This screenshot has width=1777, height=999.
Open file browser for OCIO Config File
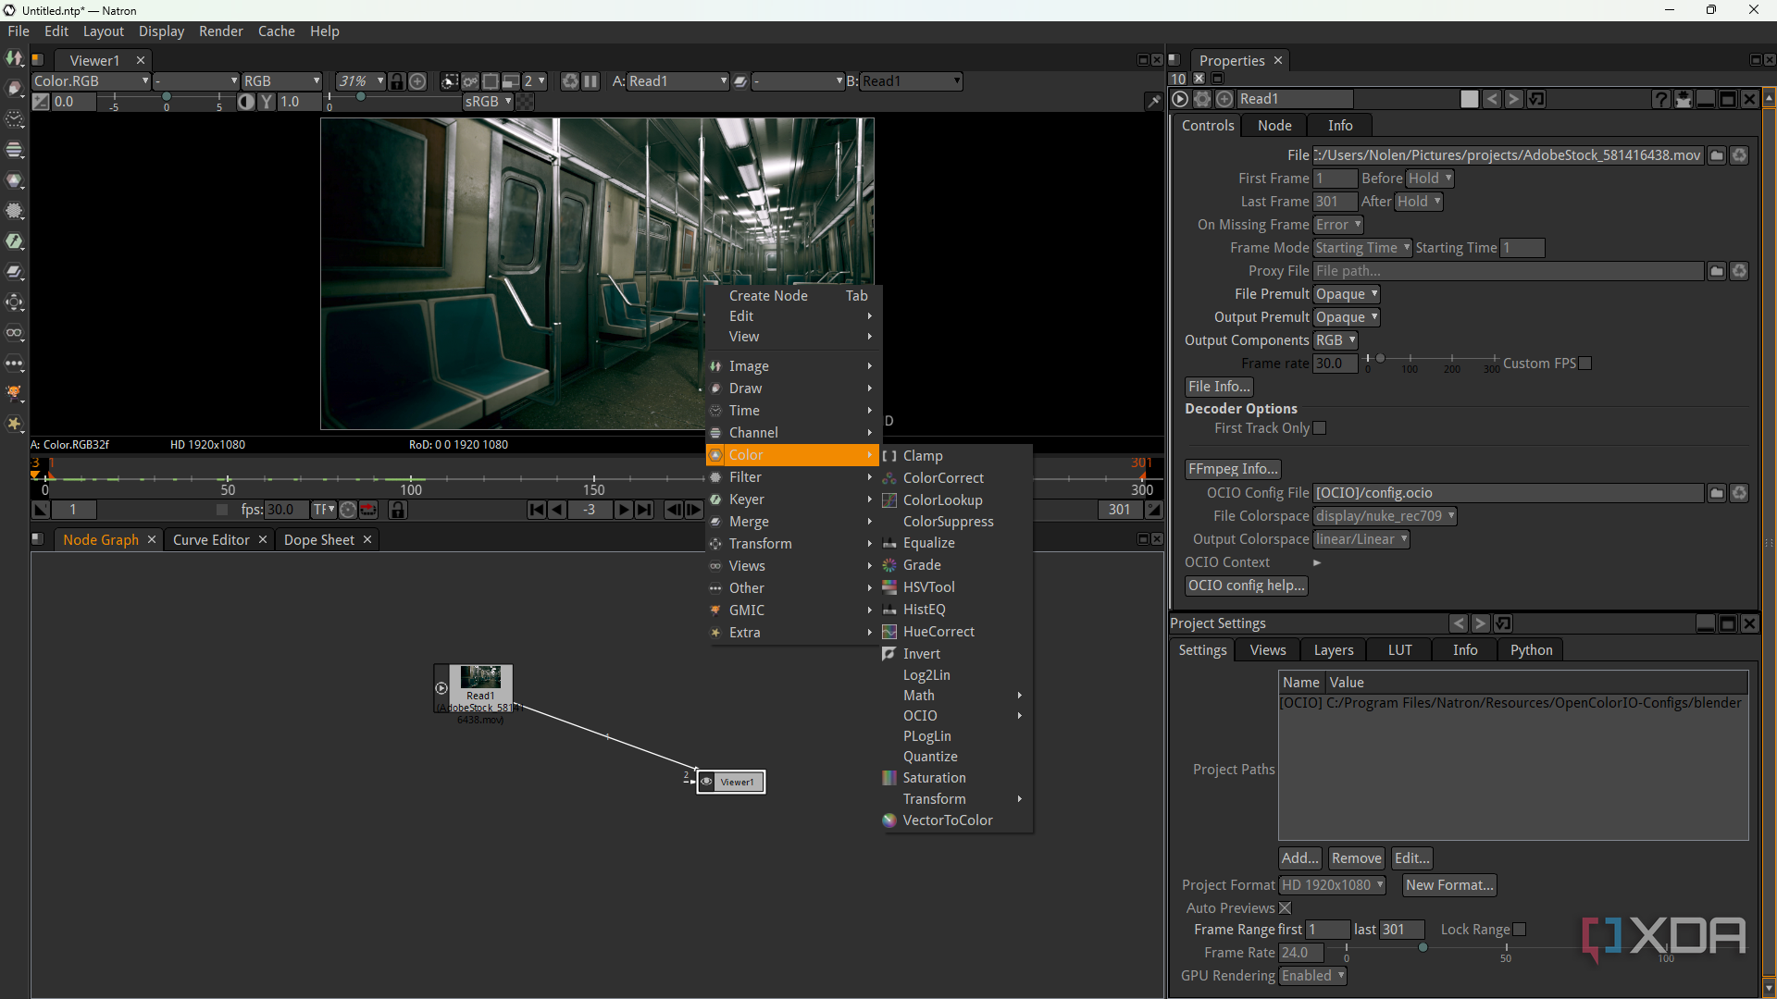click(1717, 493)
